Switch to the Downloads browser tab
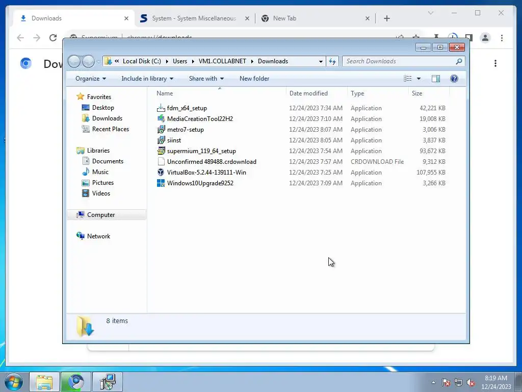522x392 pixels. [73, 18]
